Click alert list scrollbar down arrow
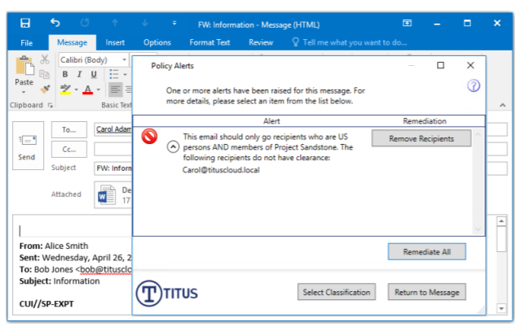The height and width of the screenshot is (335, 520). [478, 229]
